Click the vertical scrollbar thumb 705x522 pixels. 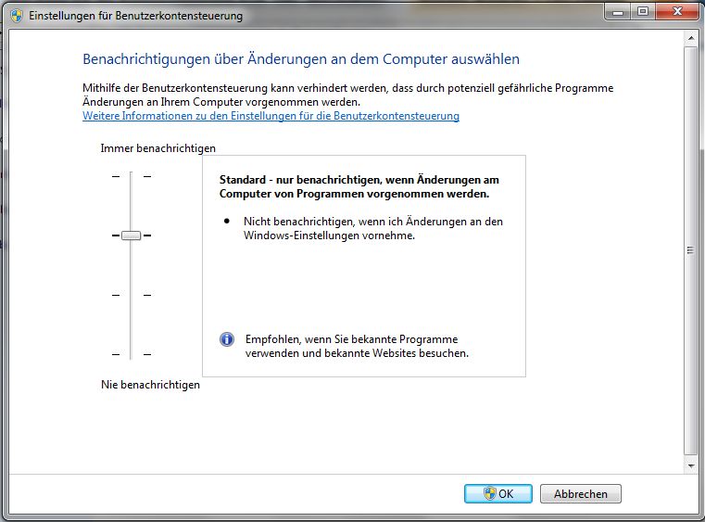[690, 250]
